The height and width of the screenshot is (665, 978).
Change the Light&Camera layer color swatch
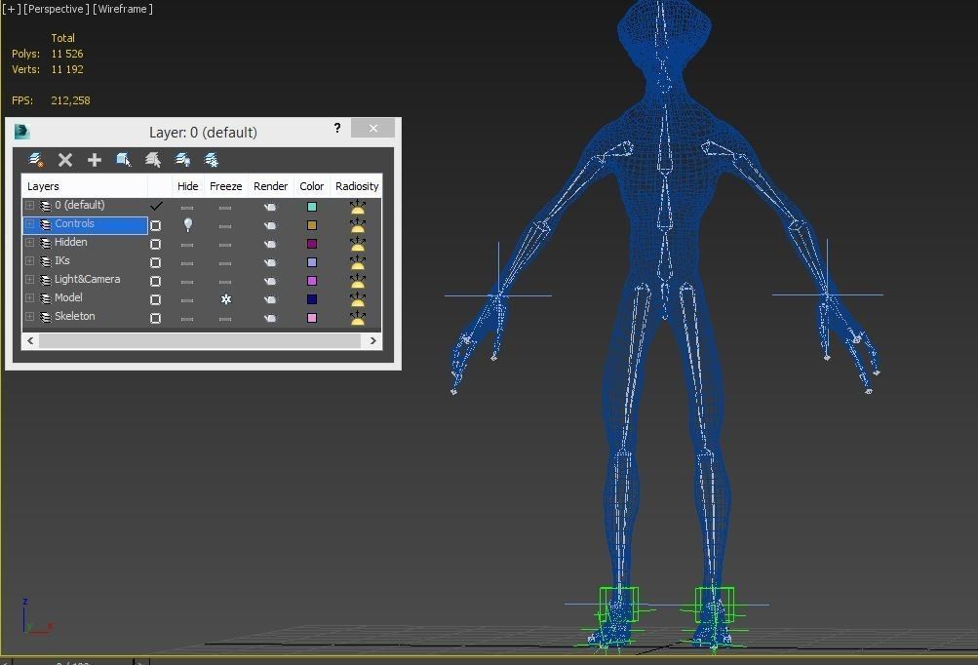tap(311, 280)
